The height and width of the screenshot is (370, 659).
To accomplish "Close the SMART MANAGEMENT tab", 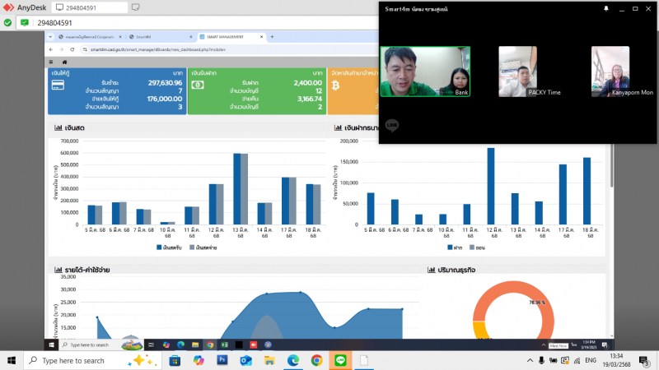I will (261, 37).
